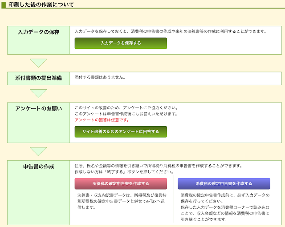Select the 印刷した後の作業について heading

pyautogui.click(x=41, y=5)
